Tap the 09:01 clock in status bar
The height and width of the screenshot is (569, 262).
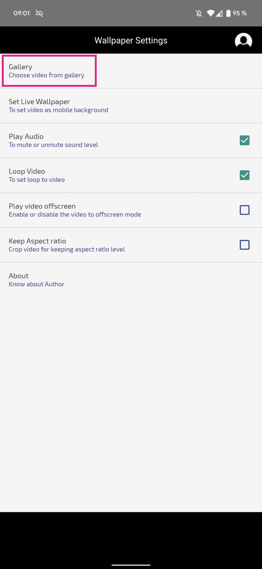[21, 14]
